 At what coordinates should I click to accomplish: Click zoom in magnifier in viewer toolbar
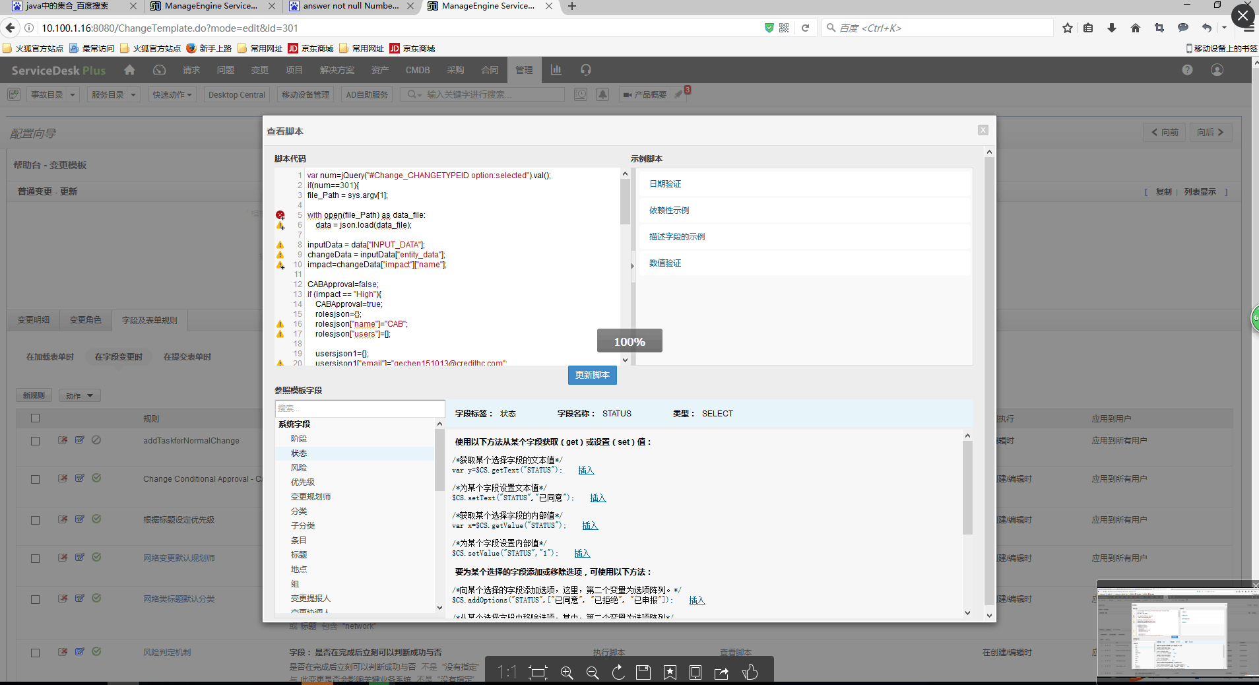point(567,672)
